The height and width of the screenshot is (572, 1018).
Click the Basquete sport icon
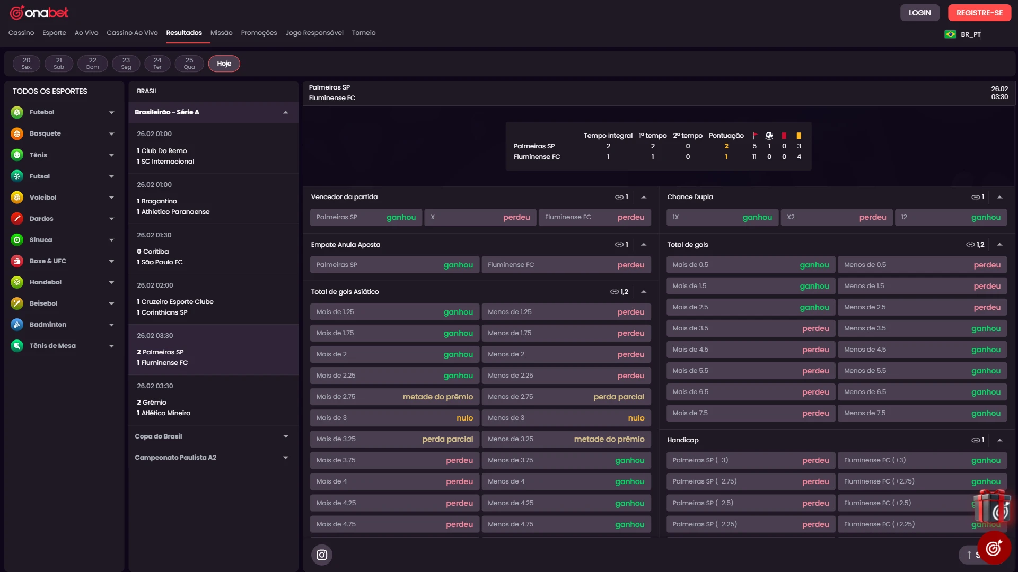pyautogui.click(x=17, y=133)
